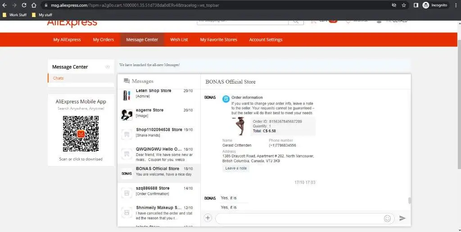
Task: Click Leten Shop Store avatar image
Action: pos(127,95)
